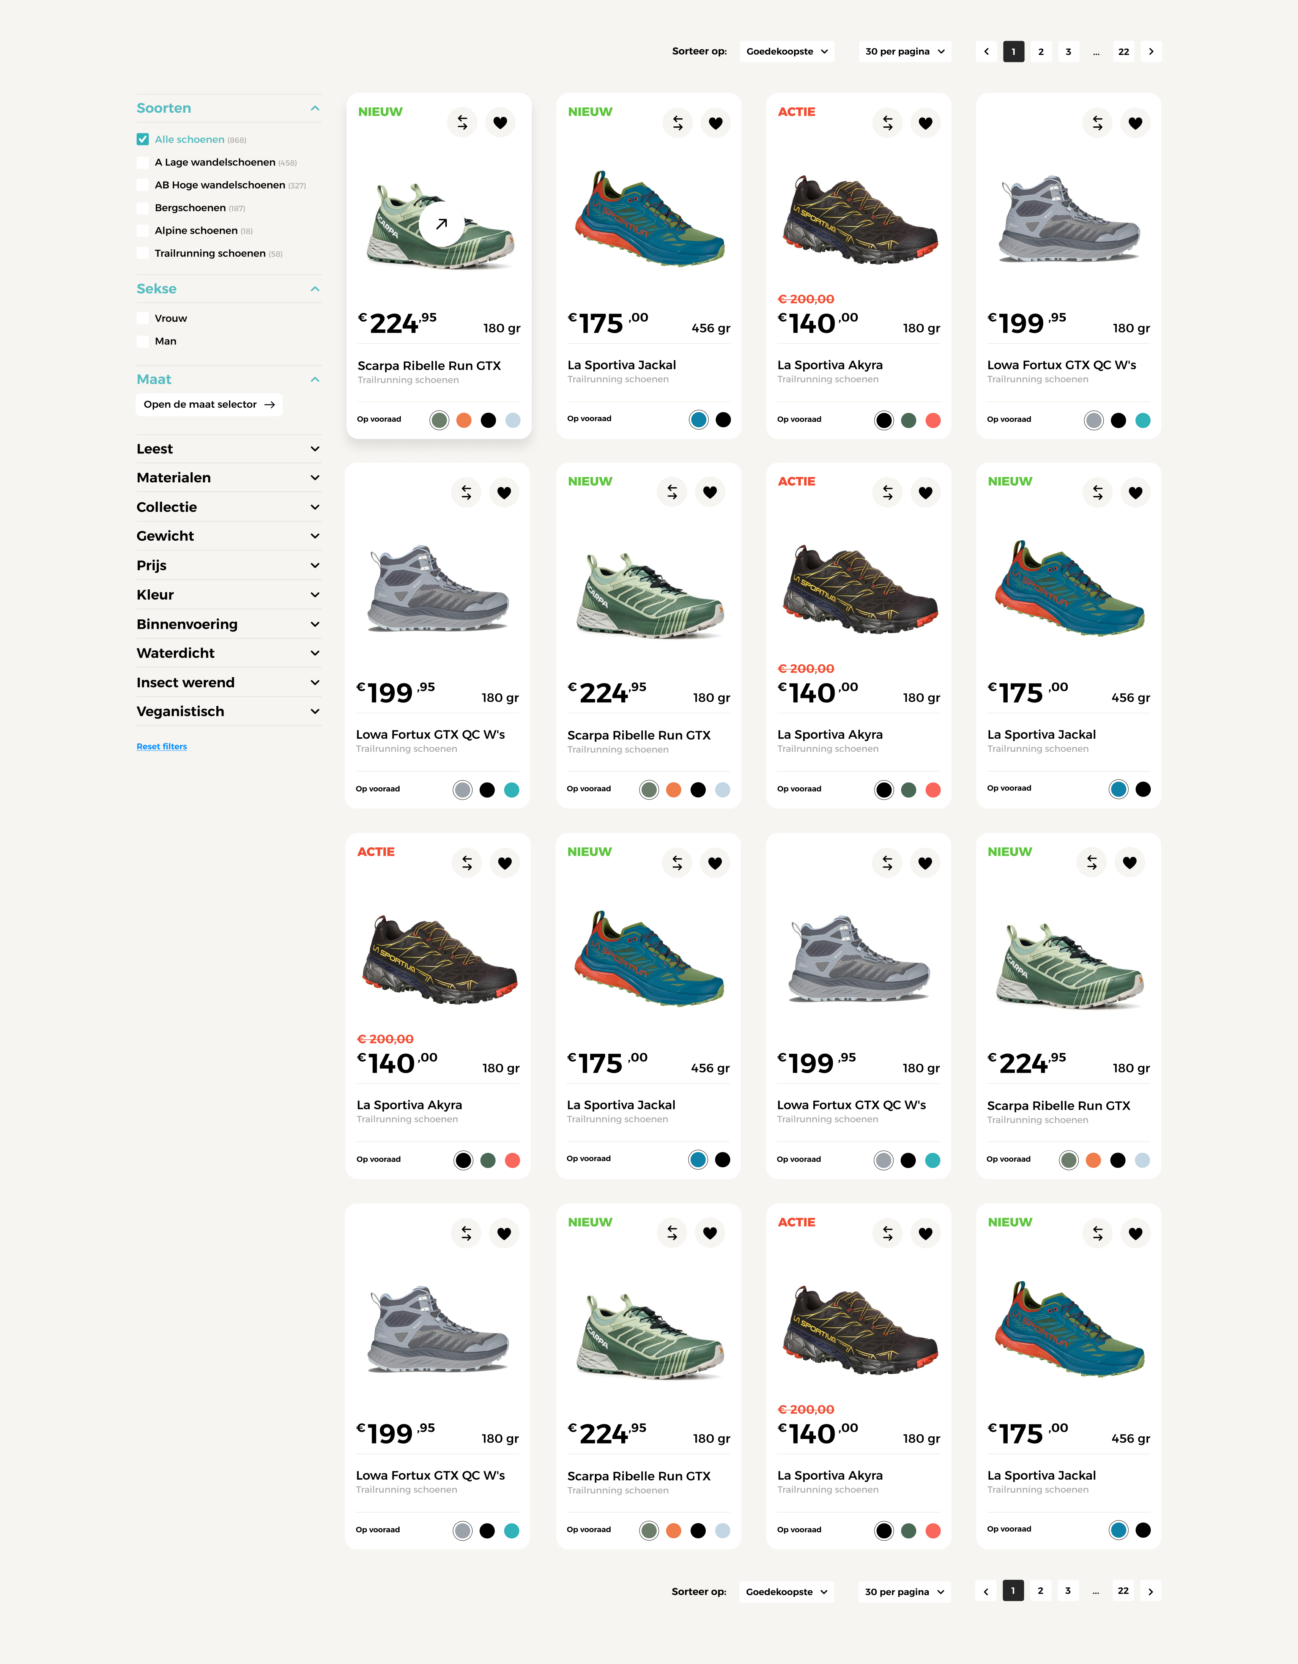Expand the Materialen filter
The height and width of the screenshot is (1664, 1298).
tap(228, 478)
